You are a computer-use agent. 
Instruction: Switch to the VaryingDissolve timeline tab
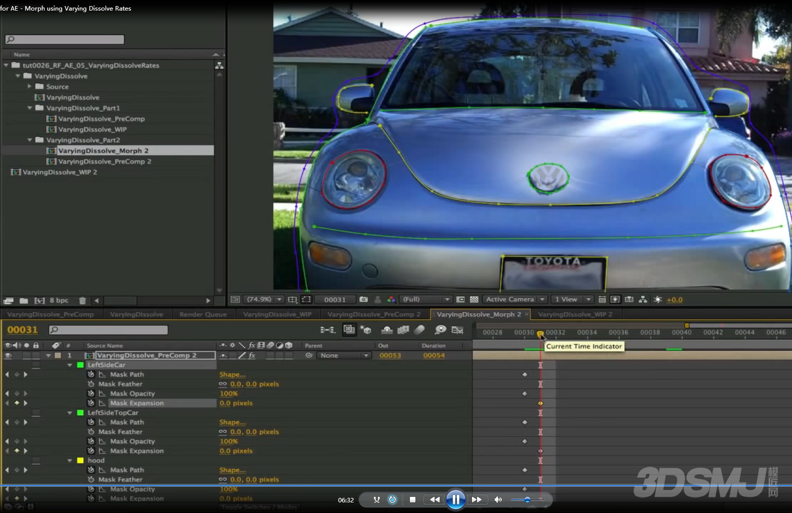pyautogui.click(x=136, y=314)
